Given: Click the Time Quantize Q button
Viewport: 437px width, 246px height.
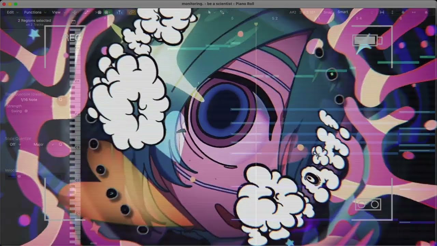Looking at the screenshot, I should [61, 100].
